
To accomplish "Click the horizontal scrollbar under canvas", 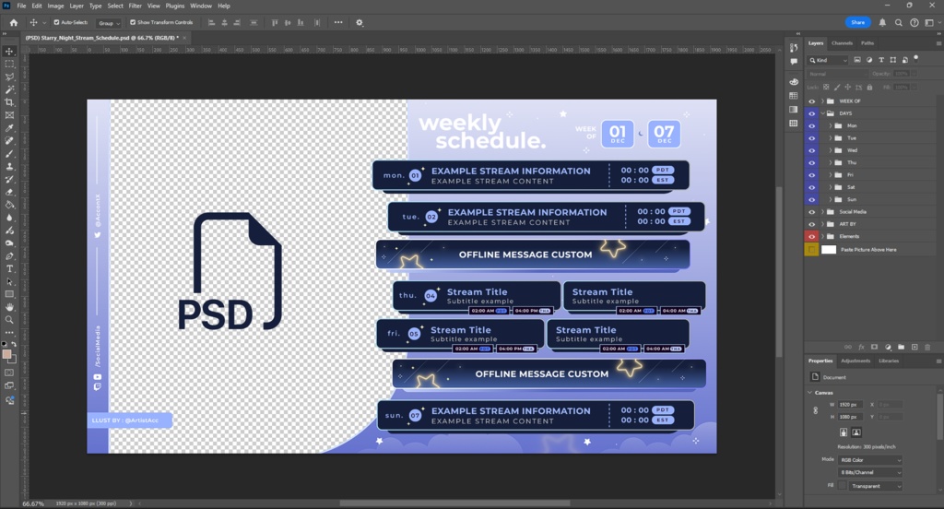I will coord(454,503).
